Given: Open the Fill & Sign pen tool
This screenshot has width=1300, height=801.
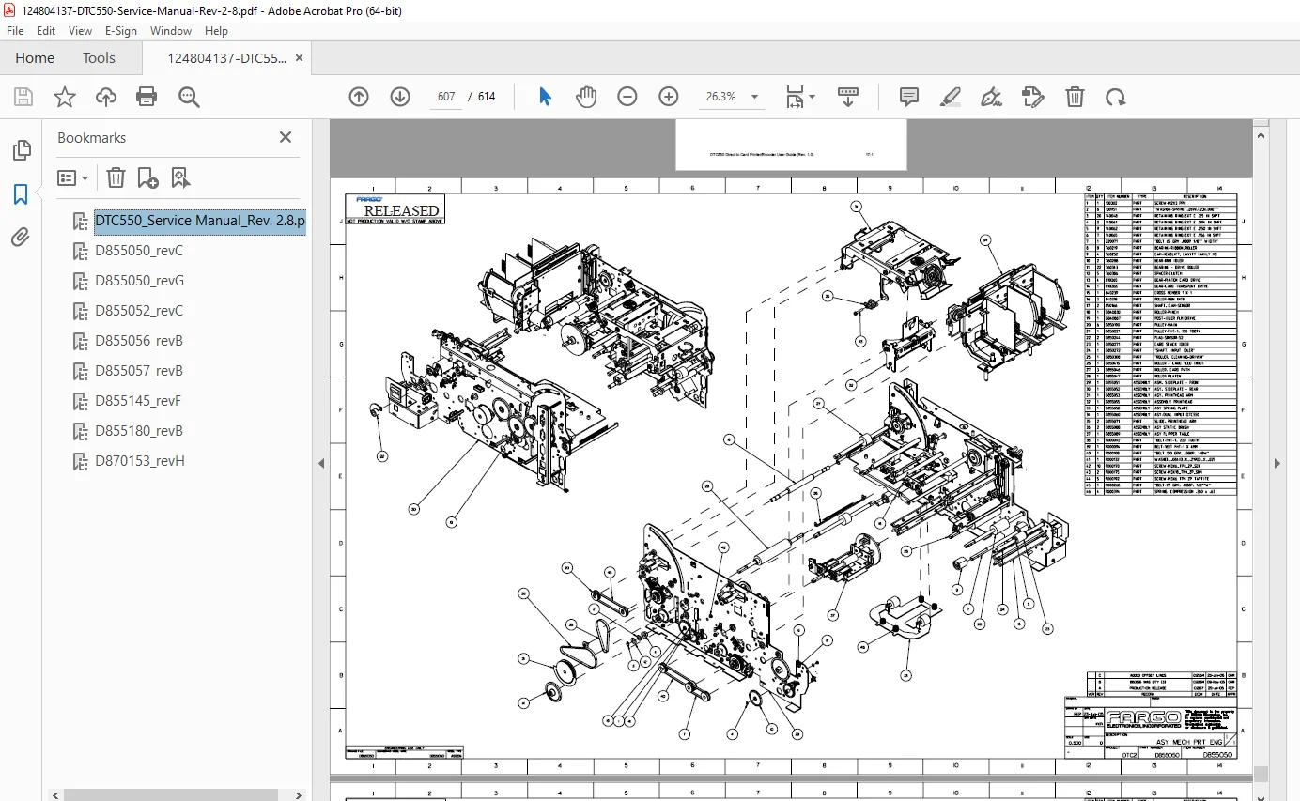Looking at the screenshot, I should point(991,97).
